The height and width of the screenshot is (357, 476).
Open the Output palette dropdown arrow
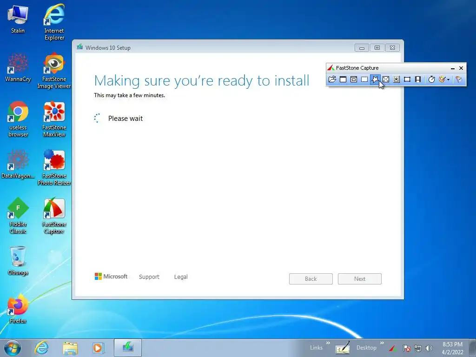click(449, 79)
